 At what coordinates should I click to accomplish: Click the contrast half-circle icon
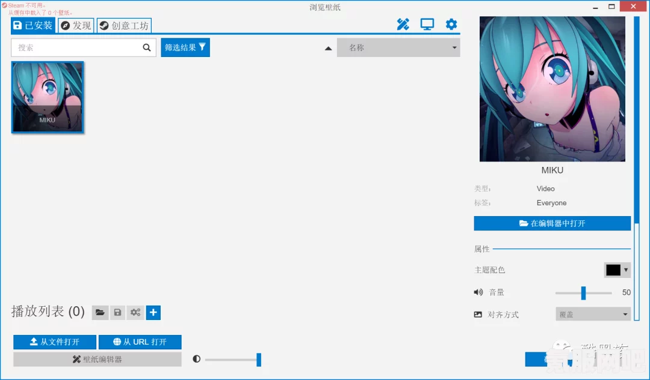196,359
